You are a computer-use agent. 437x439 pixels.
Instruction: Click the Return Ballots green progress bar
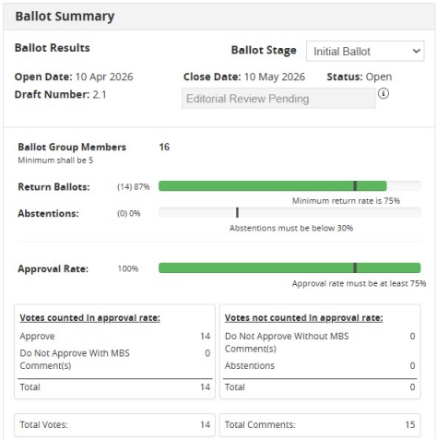pyautogui.click(x=272, y=186)
